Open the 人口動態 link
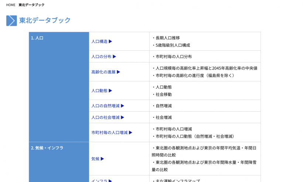303x182 pixels. (x=102, y=91)
